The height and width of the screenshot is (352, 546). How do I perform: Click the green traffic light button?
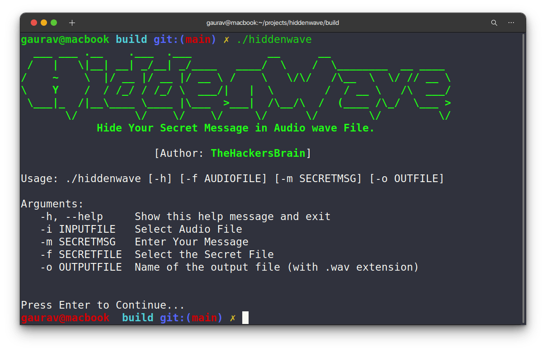54,22
